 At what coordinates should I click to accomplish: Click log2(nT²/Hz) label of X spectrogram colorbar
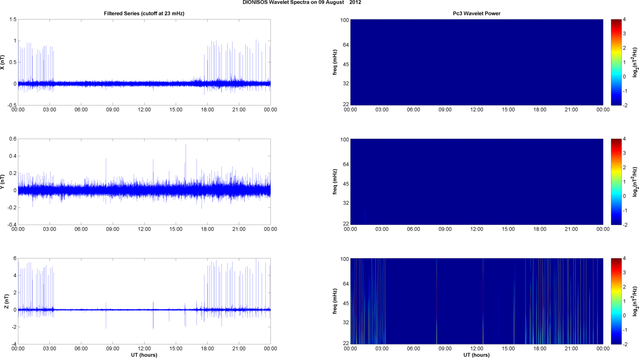tap(635, 62)
